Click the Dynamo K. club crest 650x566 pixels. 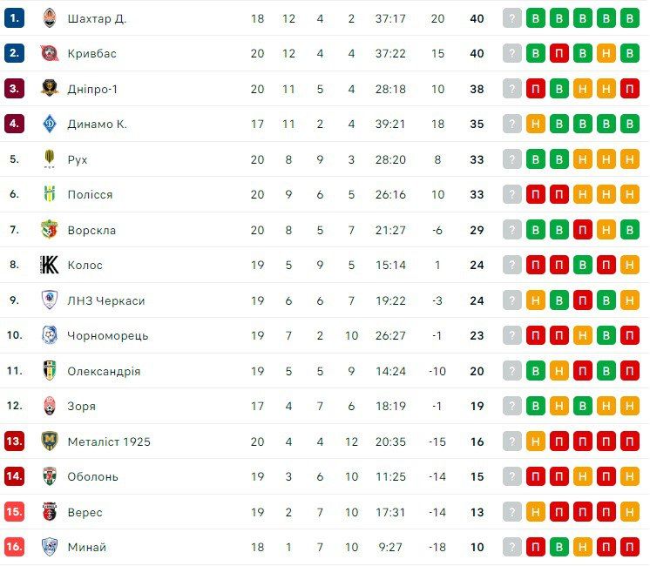50,124
